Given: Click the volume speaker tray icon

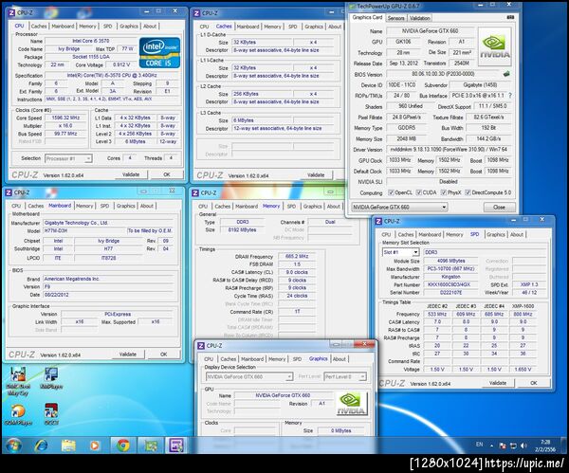Looking at the screenshot, I should [523, 446].
